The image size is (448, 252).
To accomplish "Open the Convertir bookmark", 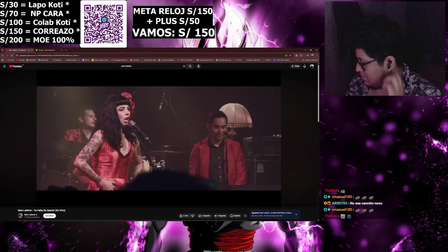I will (135, 60).
